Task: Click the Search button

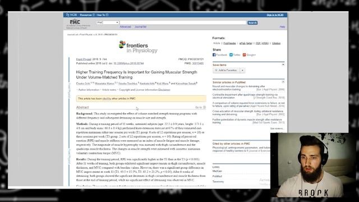Action: click(x=252, y=22)
